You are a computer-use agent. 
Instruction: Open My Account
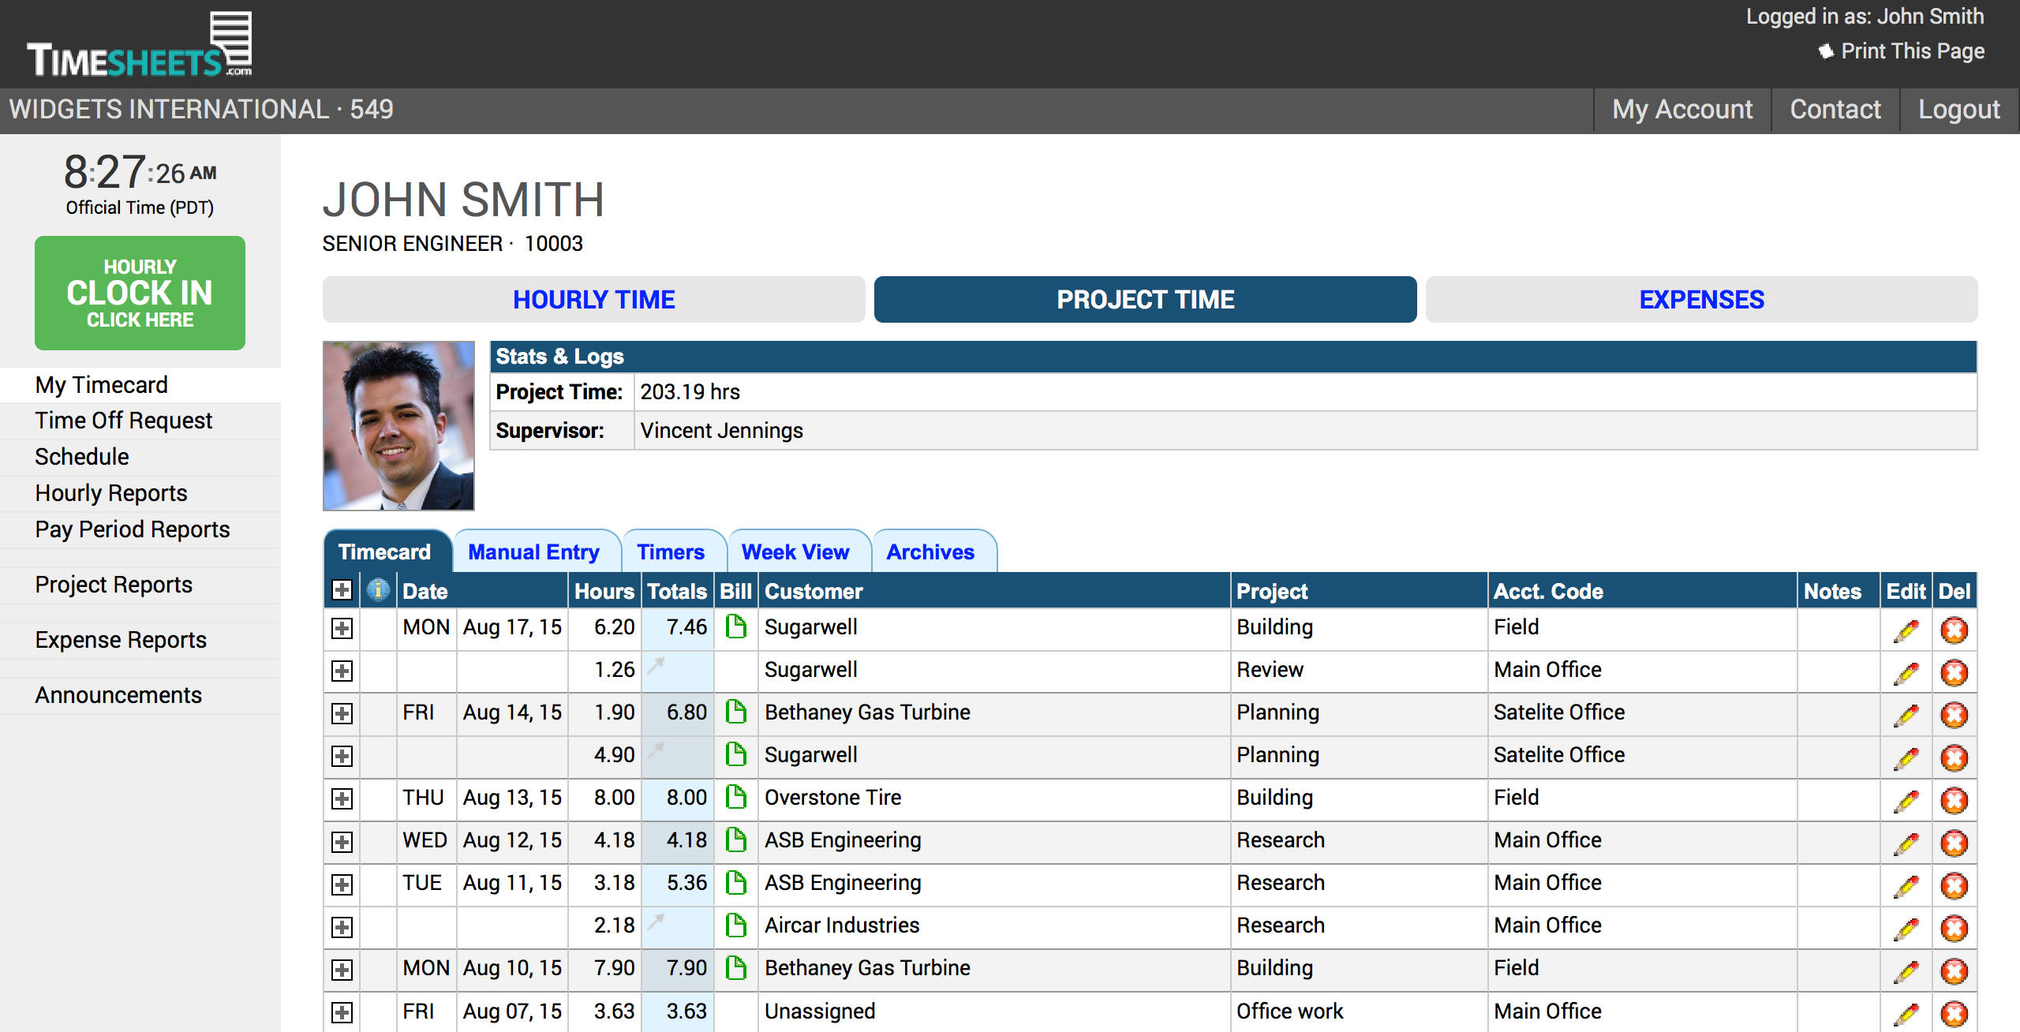[1681, 109]
